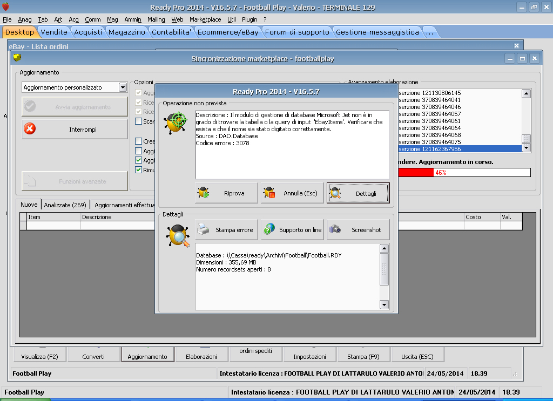Click the yellow cube icon of Sincronizzazione window
Image resolution: width=553 pixels, height=401 pixels.
coord(17,57)
